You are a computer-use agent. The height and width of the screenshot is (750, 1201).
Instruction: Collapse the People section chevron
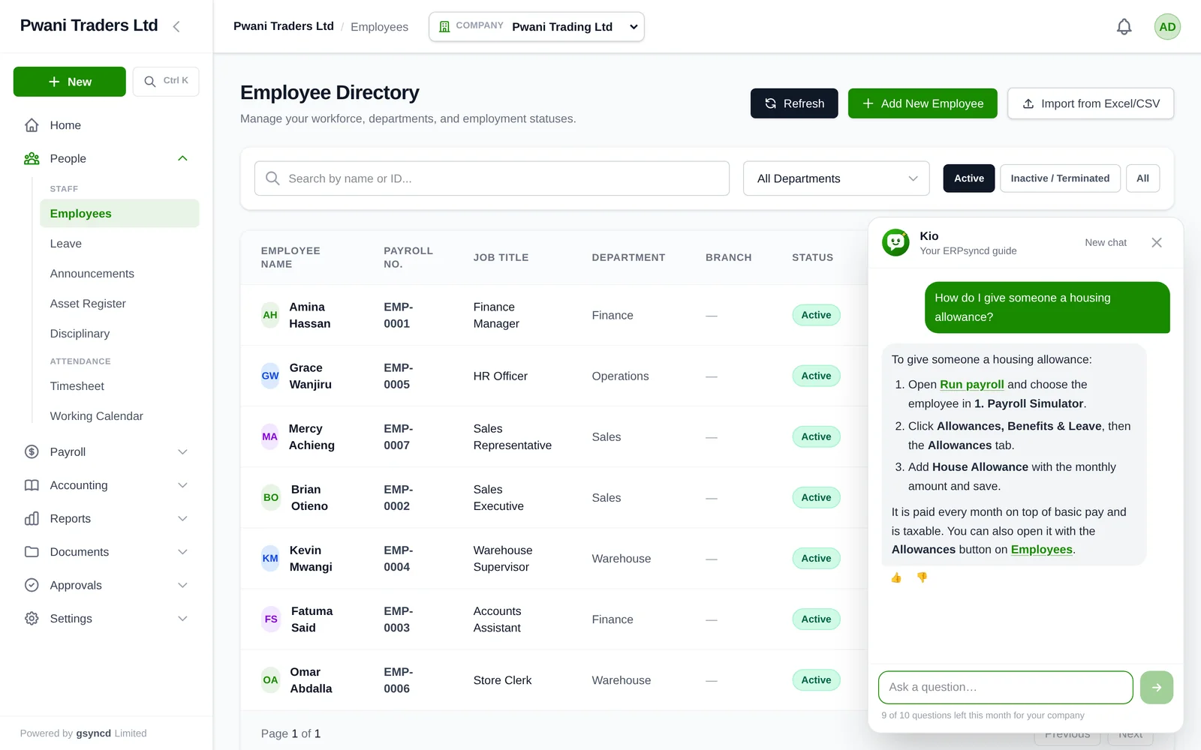pyautogui.click(x=182, y=159)
